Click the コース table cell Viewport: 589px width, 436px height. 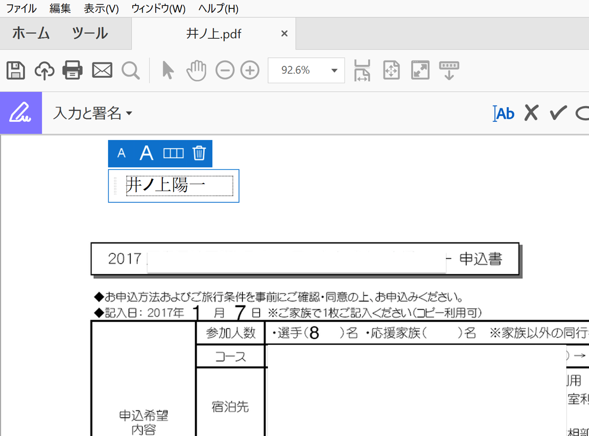coord(231,356)
